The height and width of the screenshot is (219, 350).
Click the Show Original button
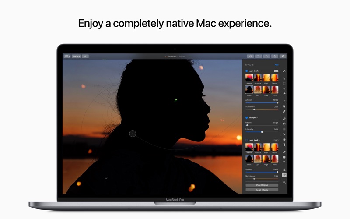(262, 185)
